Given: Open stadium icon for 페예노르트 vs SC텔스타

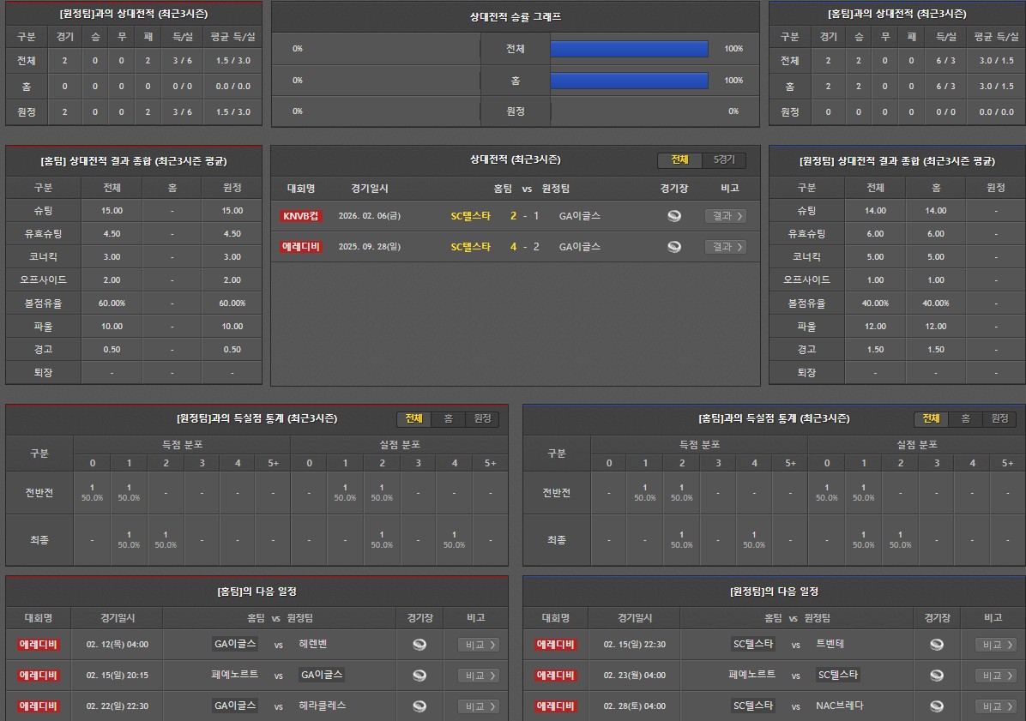Looking at the screenshot, I should pos(937,676).
